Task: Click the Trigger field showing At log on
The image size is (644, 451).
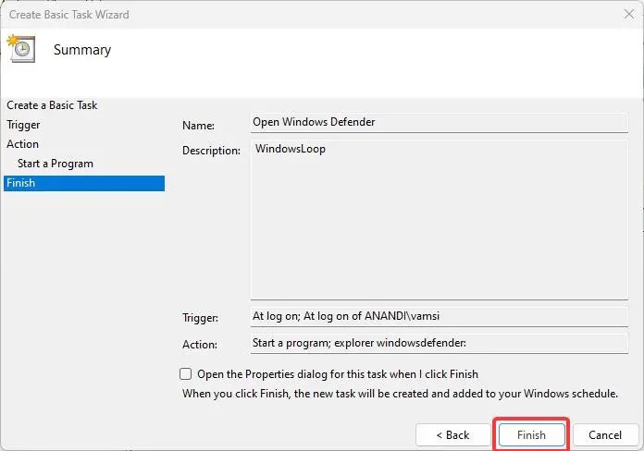Action: tap(440, 316)
